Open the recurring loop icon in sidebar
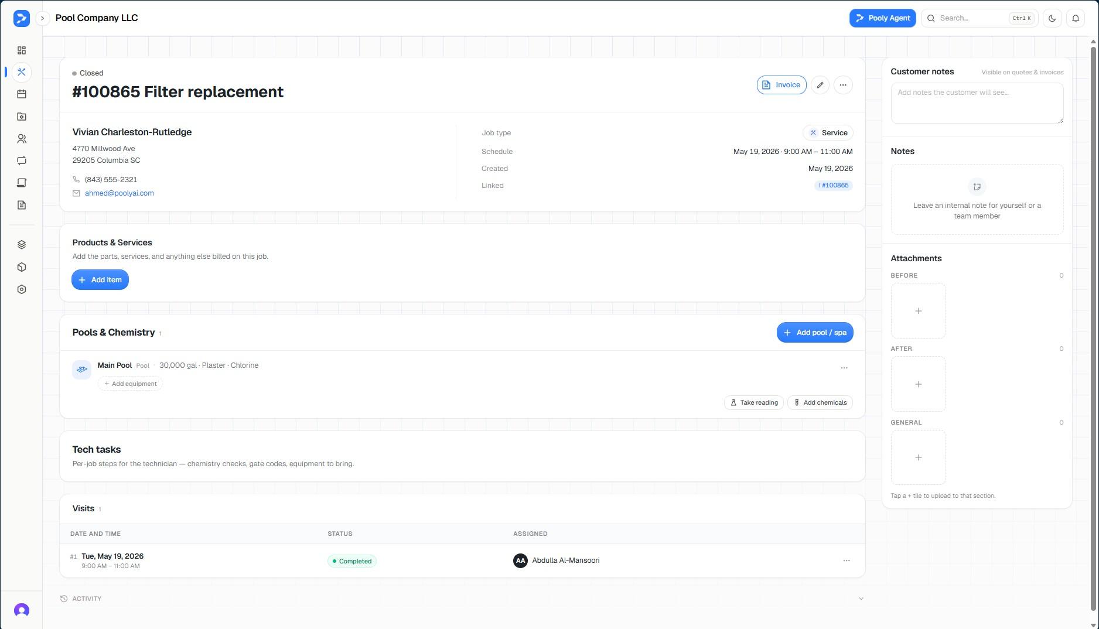The height and width of the screenshot is (629, 1099). (22, 160)
